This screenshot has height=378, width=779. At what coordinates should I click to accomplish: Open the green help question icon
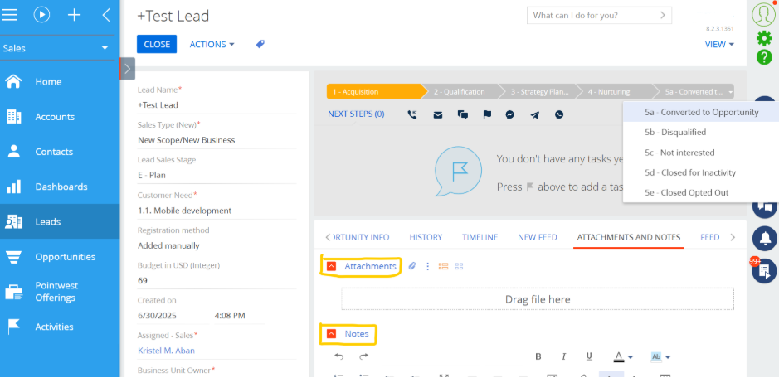click(764, 56)
